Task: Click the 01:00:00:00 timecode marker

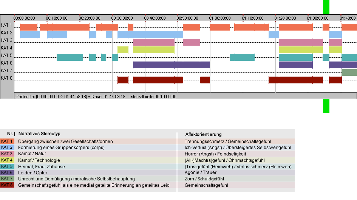Action: click(x=220, y=18)
